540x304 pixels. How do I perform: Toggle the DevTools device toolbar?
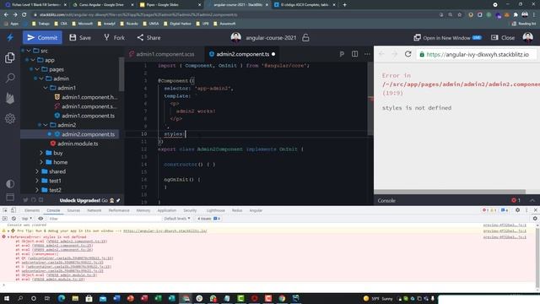13,210
